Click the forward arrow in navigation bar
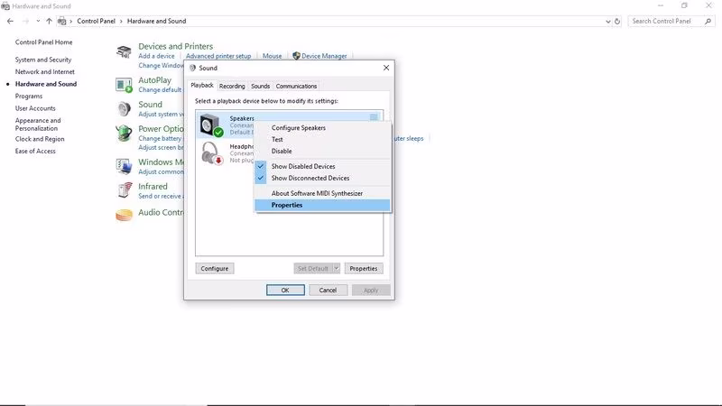 click(25, 21)
